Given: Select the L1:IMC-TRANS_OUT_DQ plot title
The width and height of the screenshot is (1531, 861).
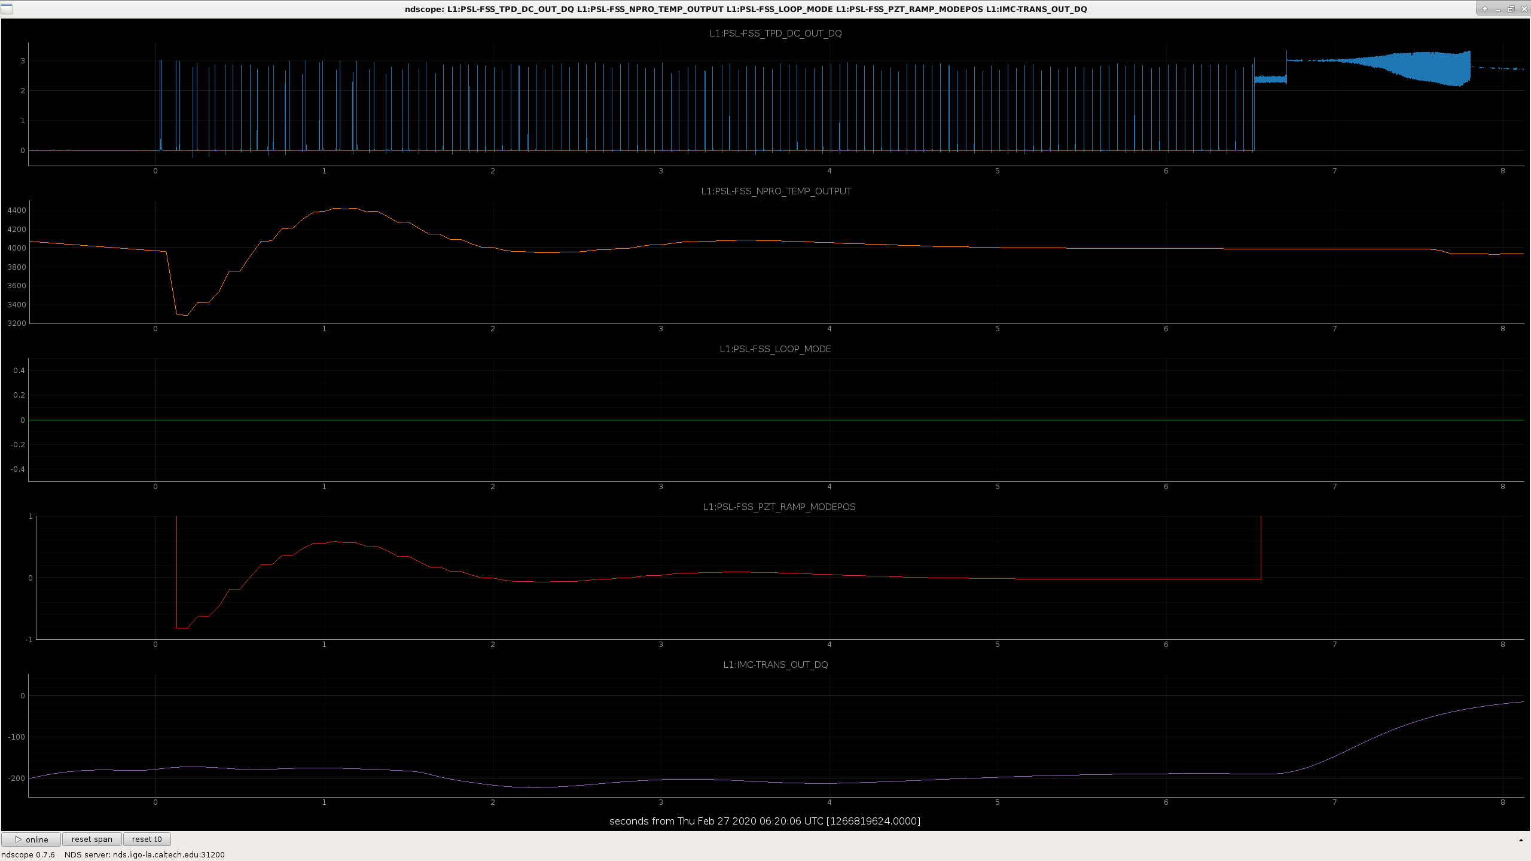Looking at the screenshot, I should pyautogui.click(x=776, y=665).
